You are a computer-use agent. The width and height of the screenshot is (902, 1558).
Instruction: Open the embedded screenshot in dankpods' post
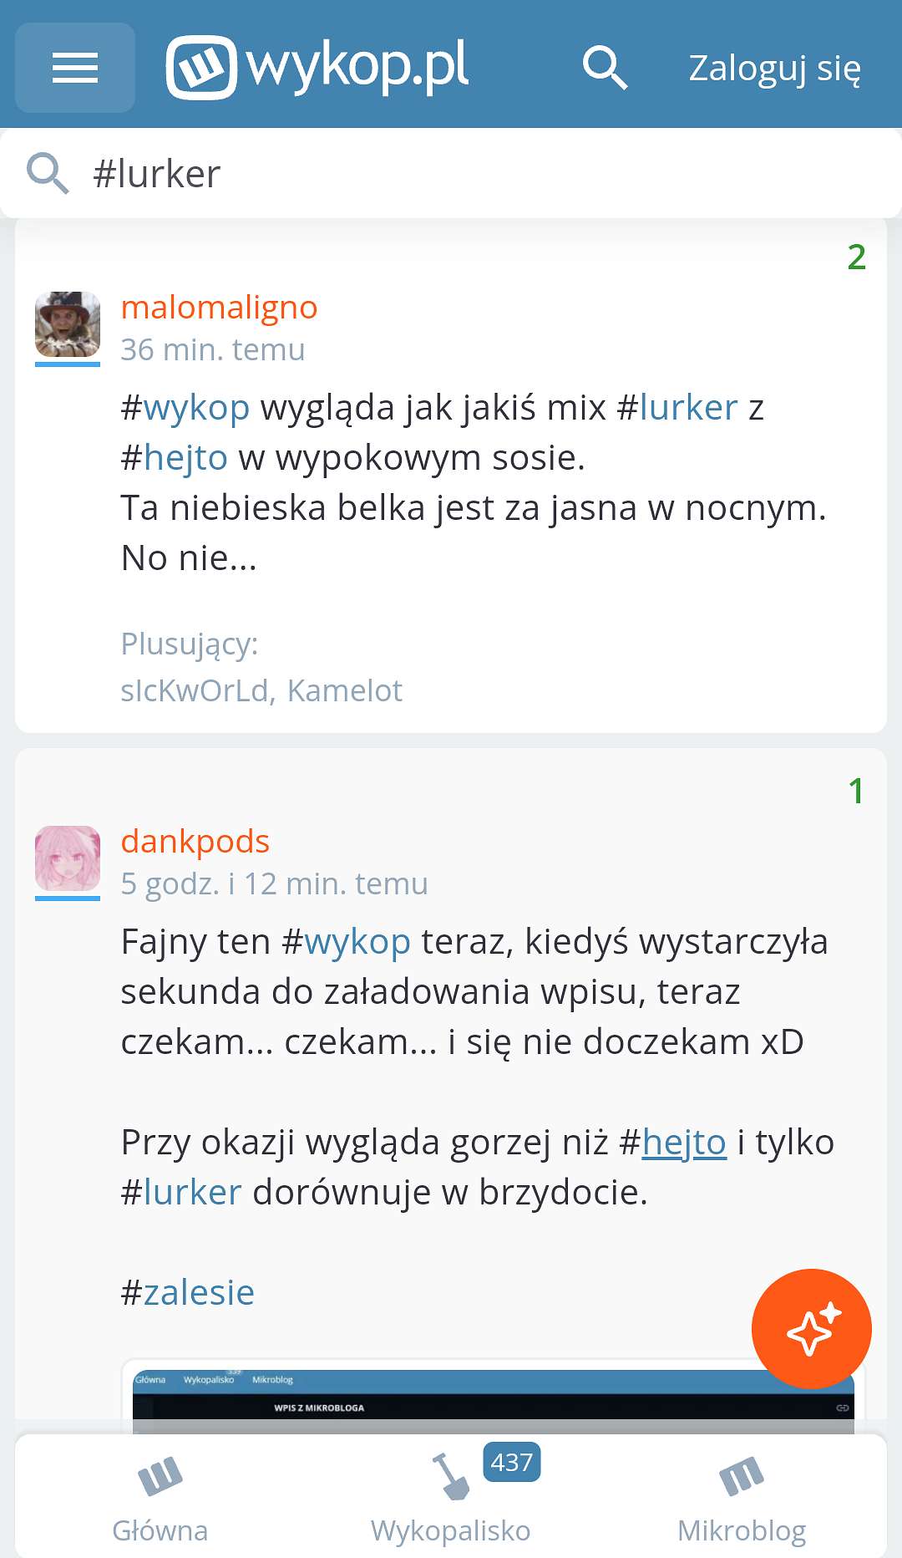point(494,1397)
